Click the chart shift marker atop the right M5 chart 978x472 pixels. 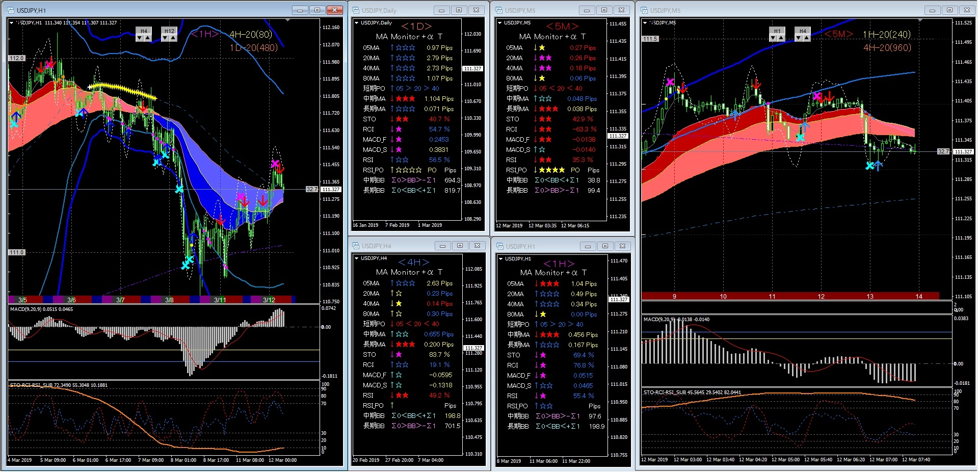click(x=920, y=20)
